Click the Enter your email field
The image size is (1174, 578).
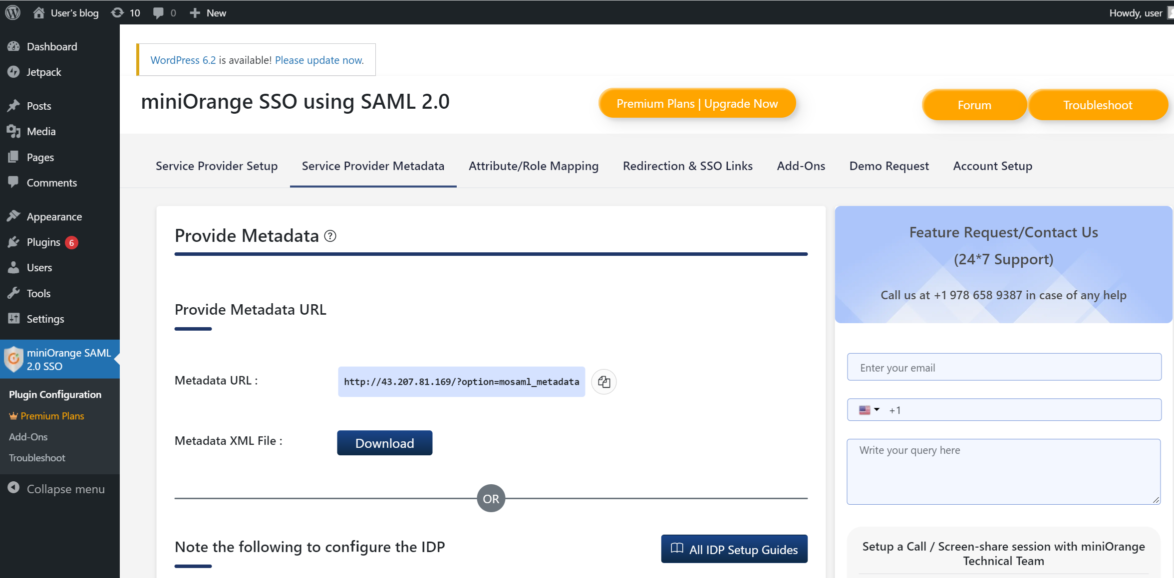(1004, 367)
